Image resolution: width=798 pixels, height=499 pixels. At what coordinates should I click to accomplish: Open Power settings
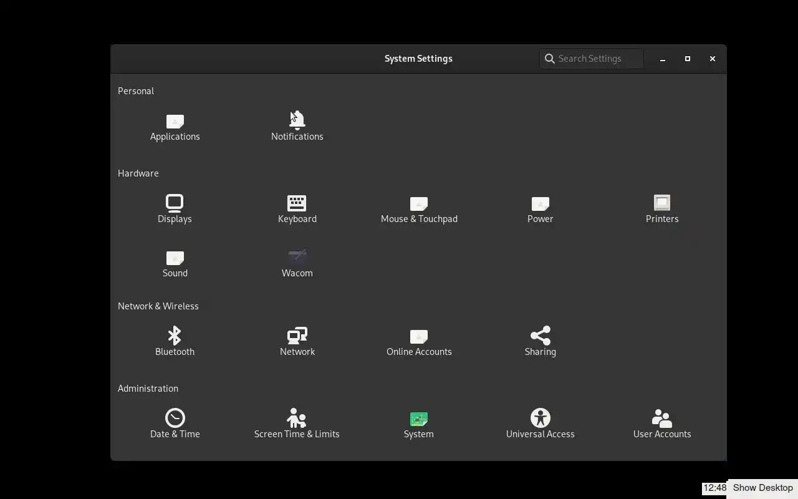[x=541, y=210]
